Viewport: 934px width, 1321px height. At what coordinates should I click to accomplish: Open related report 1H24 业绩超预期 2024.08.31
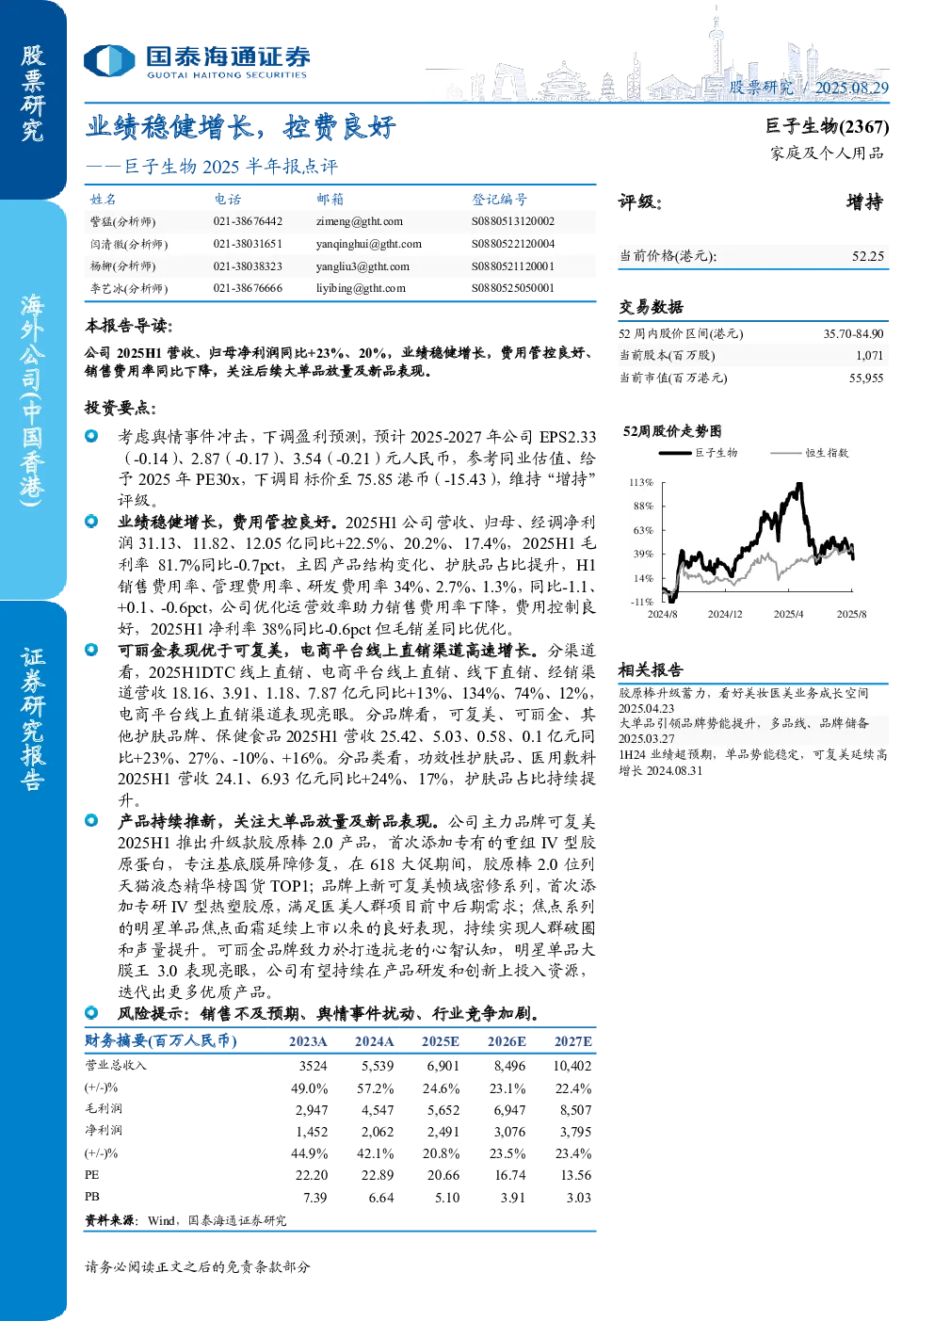[753, 762]
